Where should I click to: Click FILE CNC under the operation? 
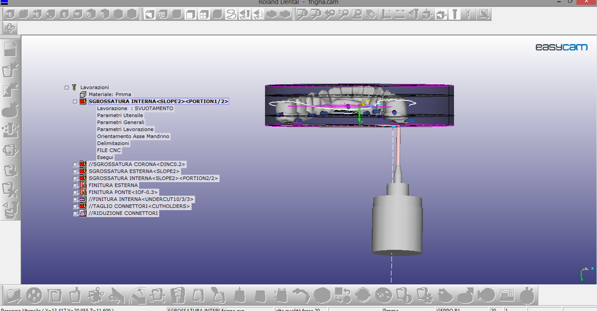pyautogui.click(x=109, y=150)
